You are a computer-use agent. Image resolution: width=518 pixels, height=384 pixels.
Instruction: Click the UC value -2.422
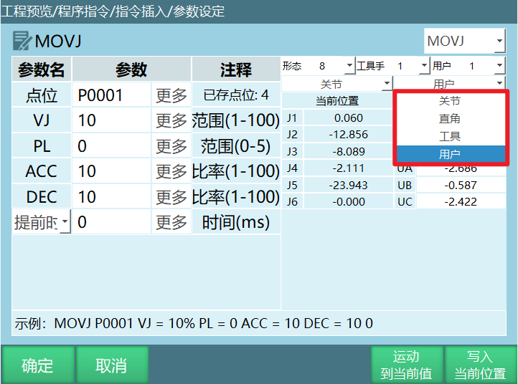pyautogui.click(x=461, y=201)
